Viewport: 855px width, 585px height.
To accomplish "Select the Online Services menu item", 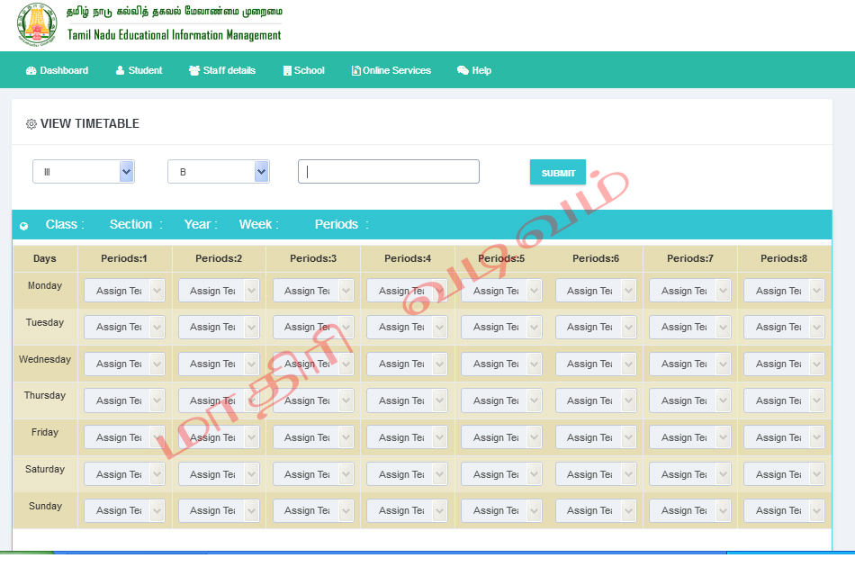I will click(391, 69).
